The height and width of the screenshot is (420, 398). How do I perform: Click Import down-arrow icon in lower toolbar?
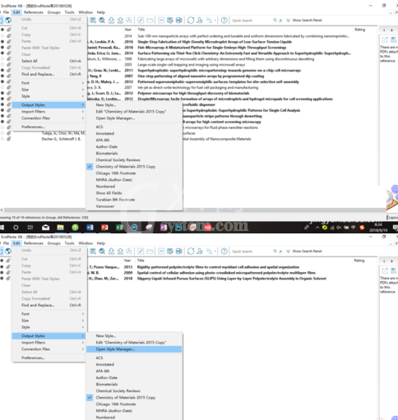111,252
